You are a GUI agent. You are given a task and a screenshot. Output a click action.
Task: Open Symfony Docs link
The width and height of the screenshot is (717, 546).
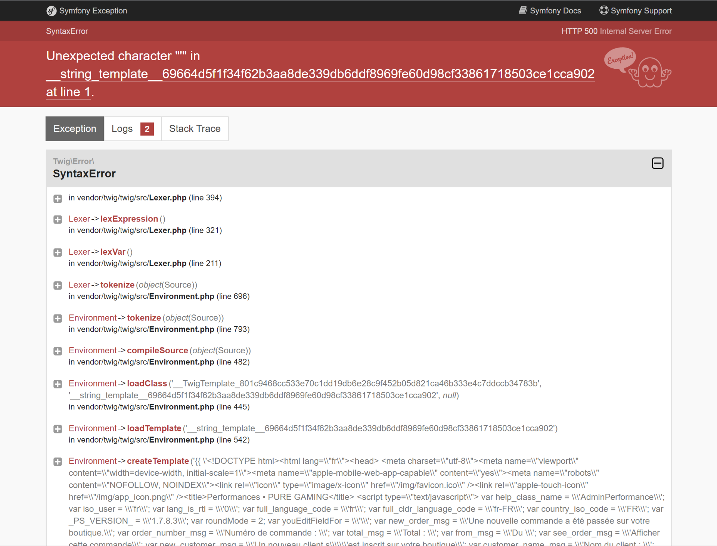555,11
